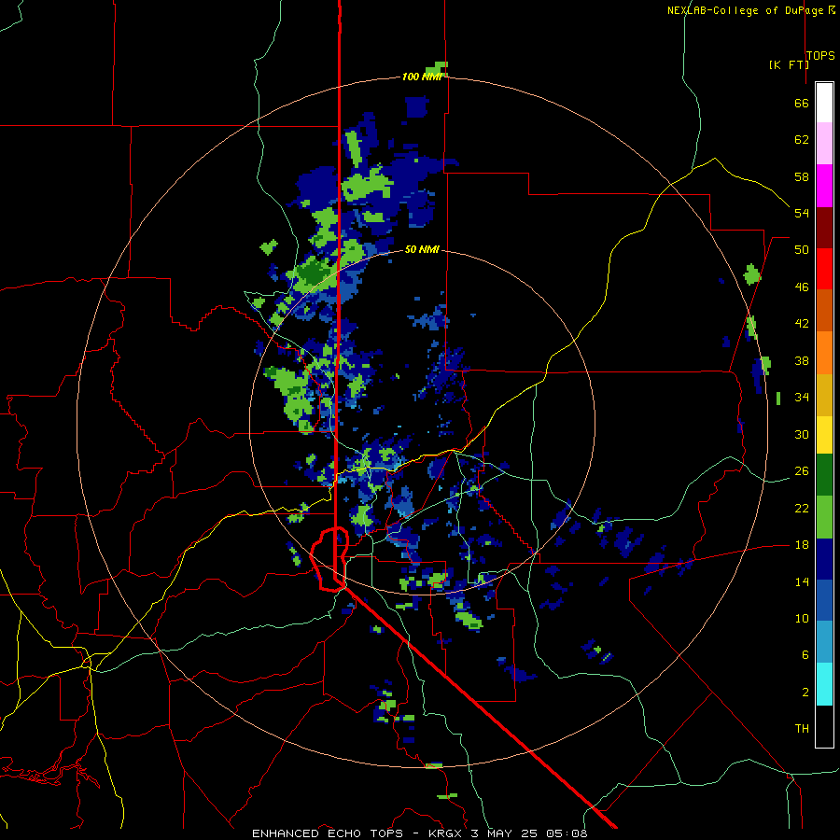Select the legend value 50
Image resolution: width=840 pixels, height=840 pixels.
click(802, 249)
